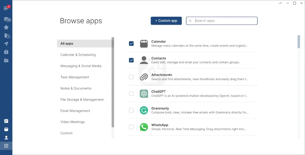Open the inbox with 110 unread
This screenshot has height=155, width=305.
pyautogui.click(x=6, y=20)
